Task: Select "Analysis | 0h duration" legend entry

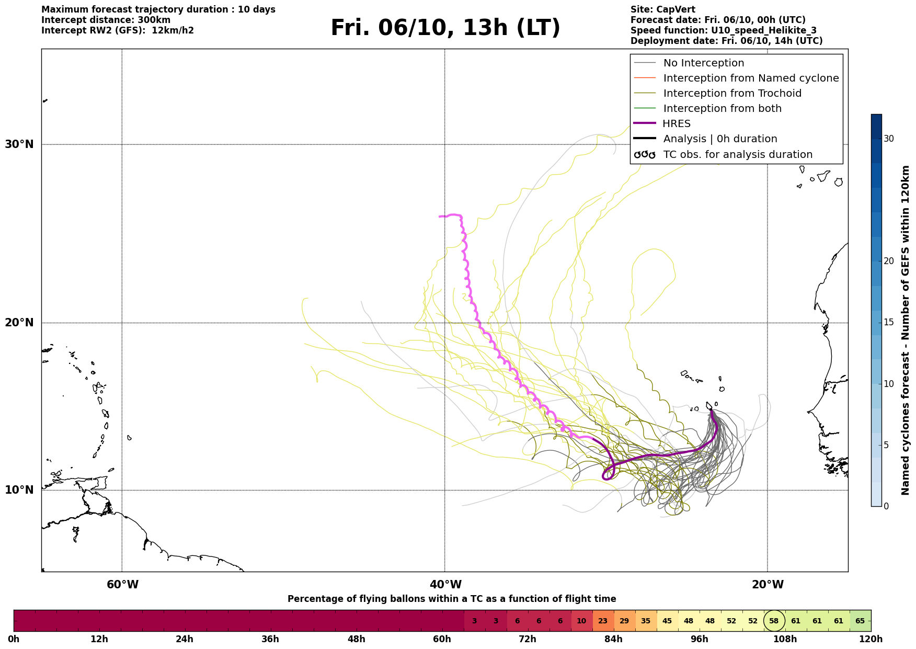Action: pyautogui.click(x=720, y=139)
